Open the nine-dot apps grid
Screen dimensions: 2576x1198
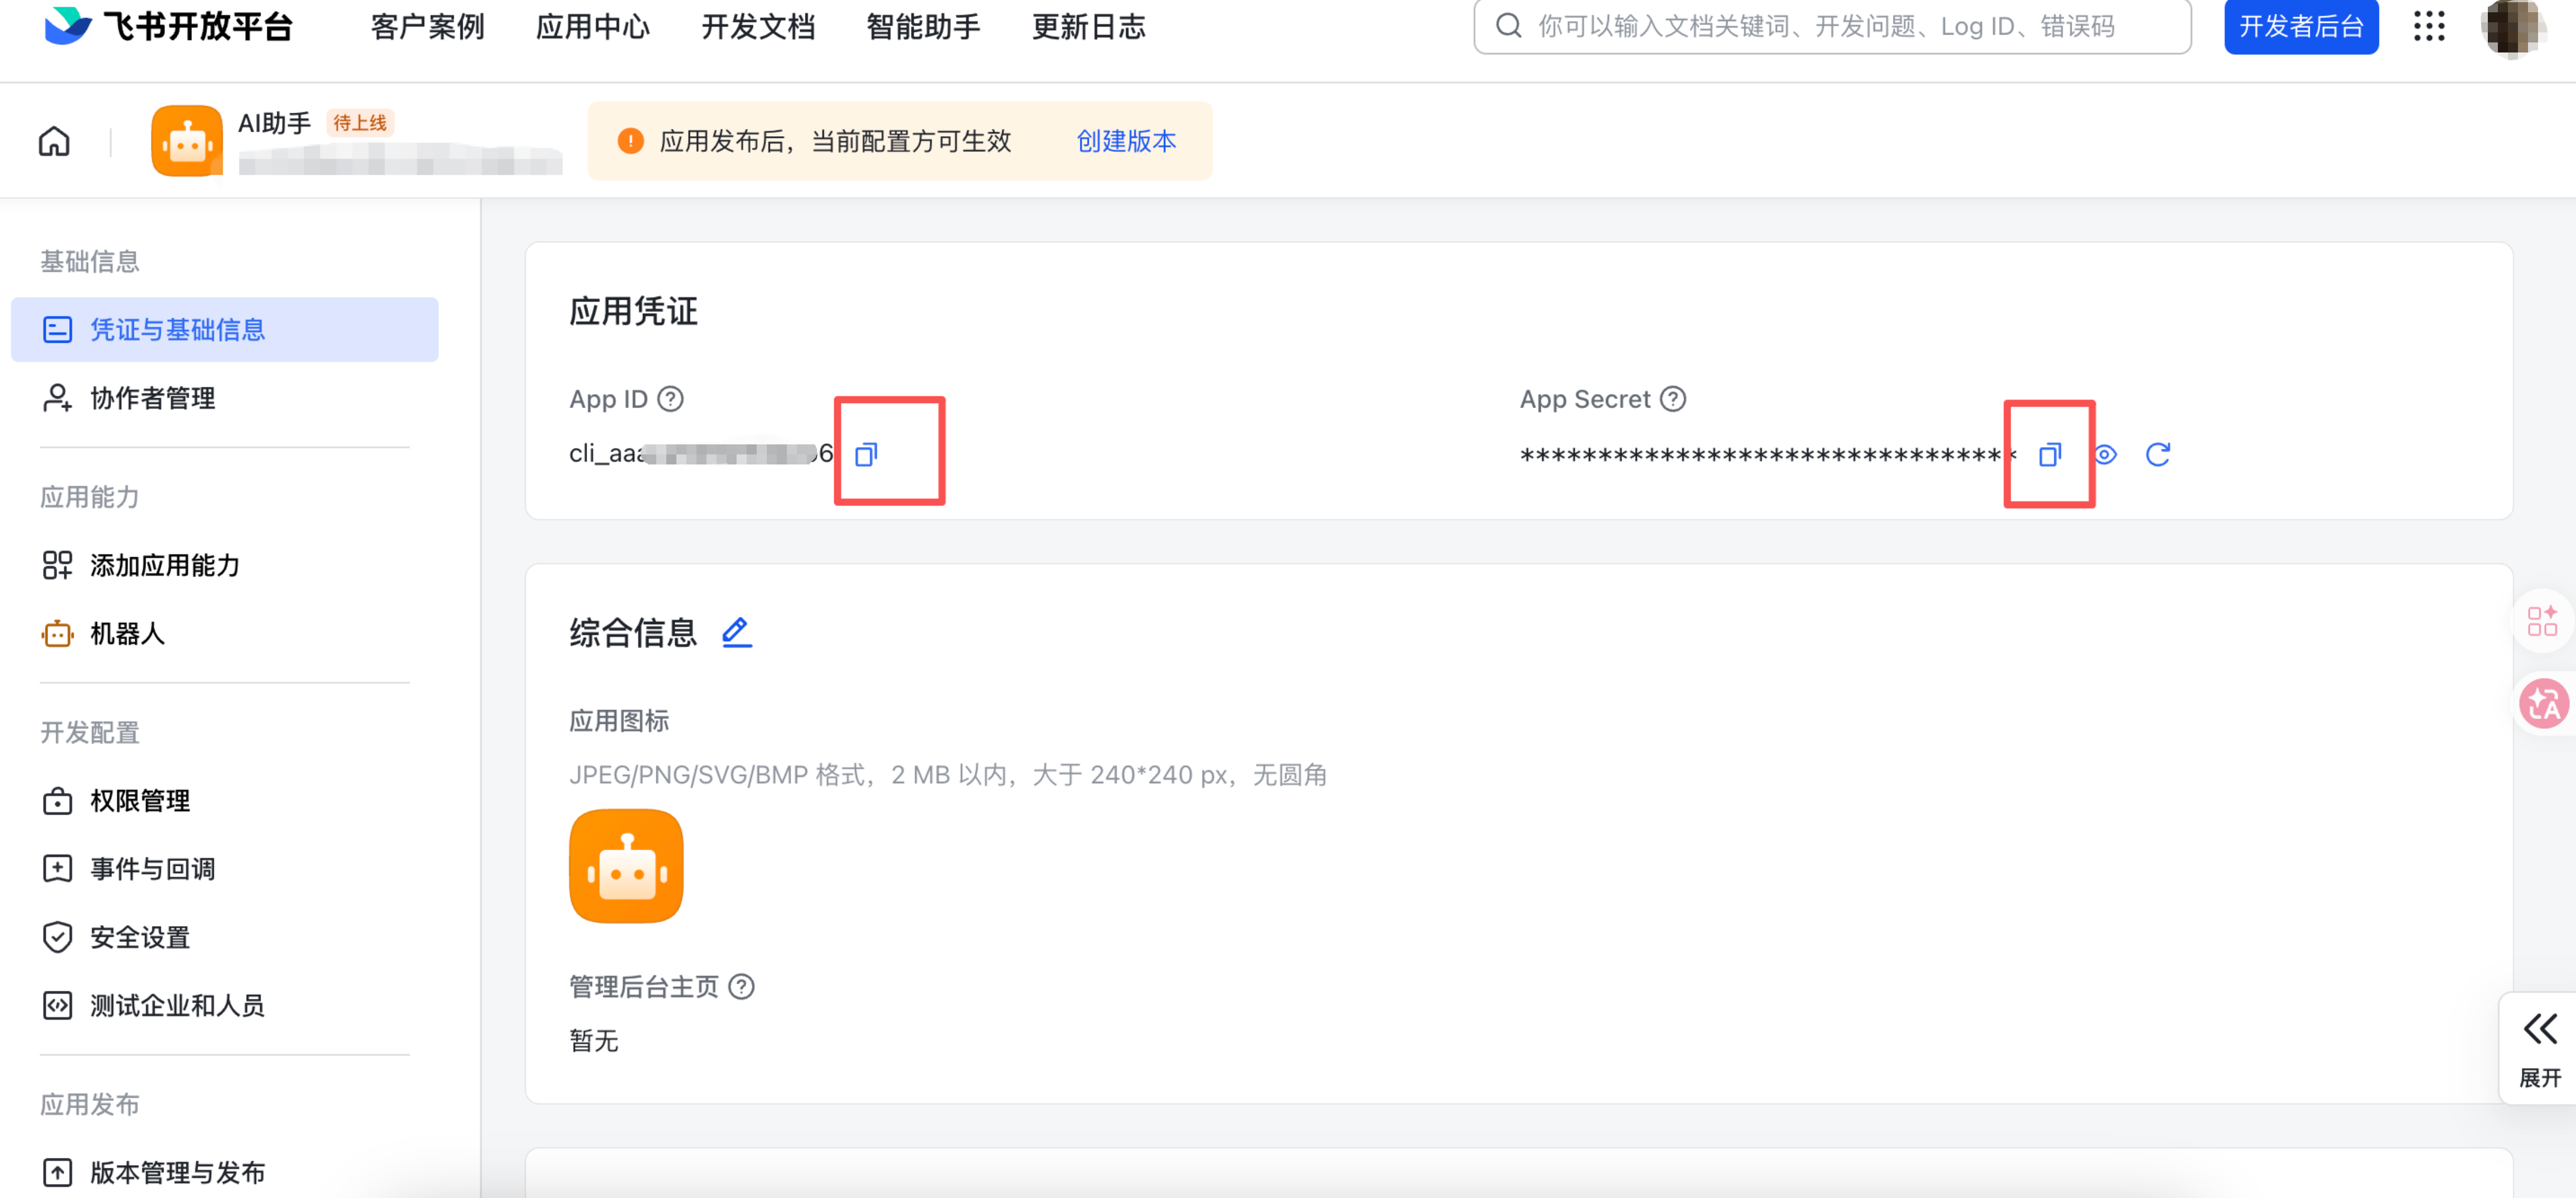[2428, 26]
